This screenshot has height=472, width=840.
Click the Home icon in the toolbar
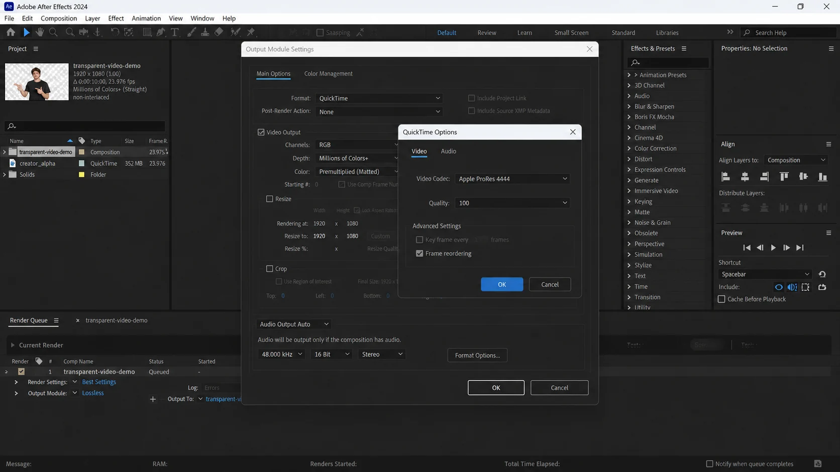tap(11, 32)
